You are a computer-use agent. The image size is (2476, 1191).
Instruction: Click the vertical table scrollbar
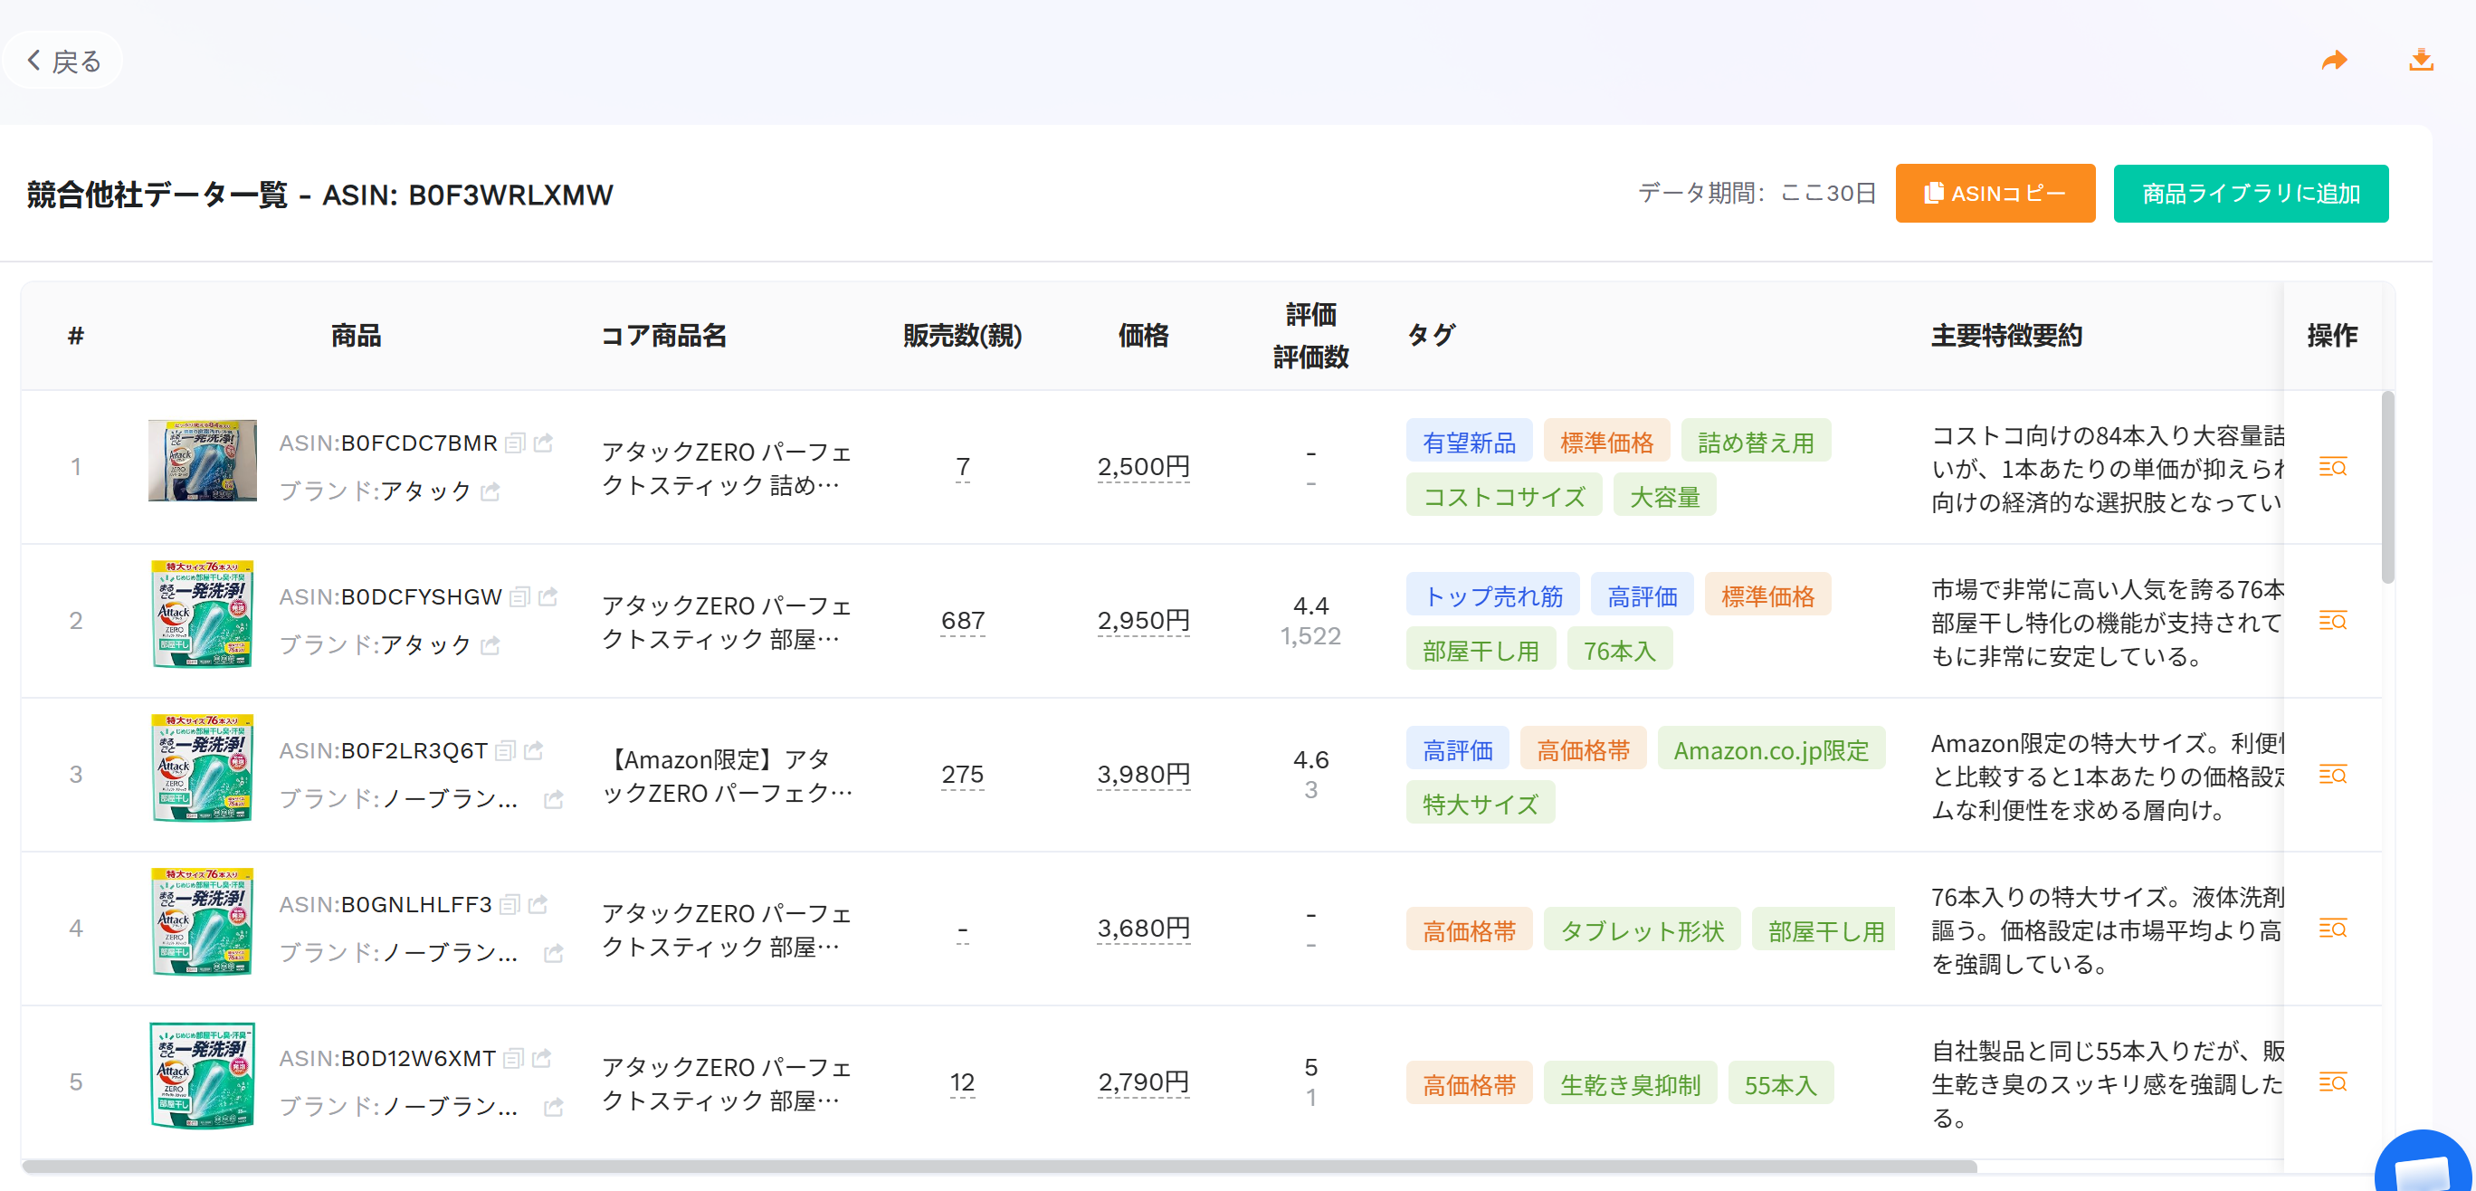click(x=2387, y=486)
